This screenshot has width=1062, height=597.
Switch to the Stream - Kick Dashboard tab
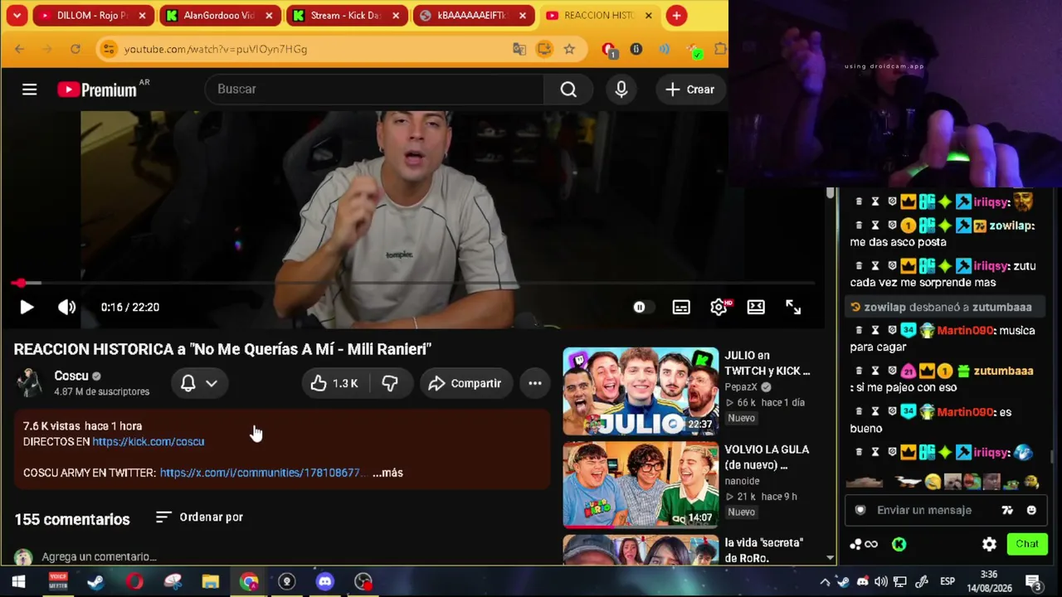click(346, 16)
